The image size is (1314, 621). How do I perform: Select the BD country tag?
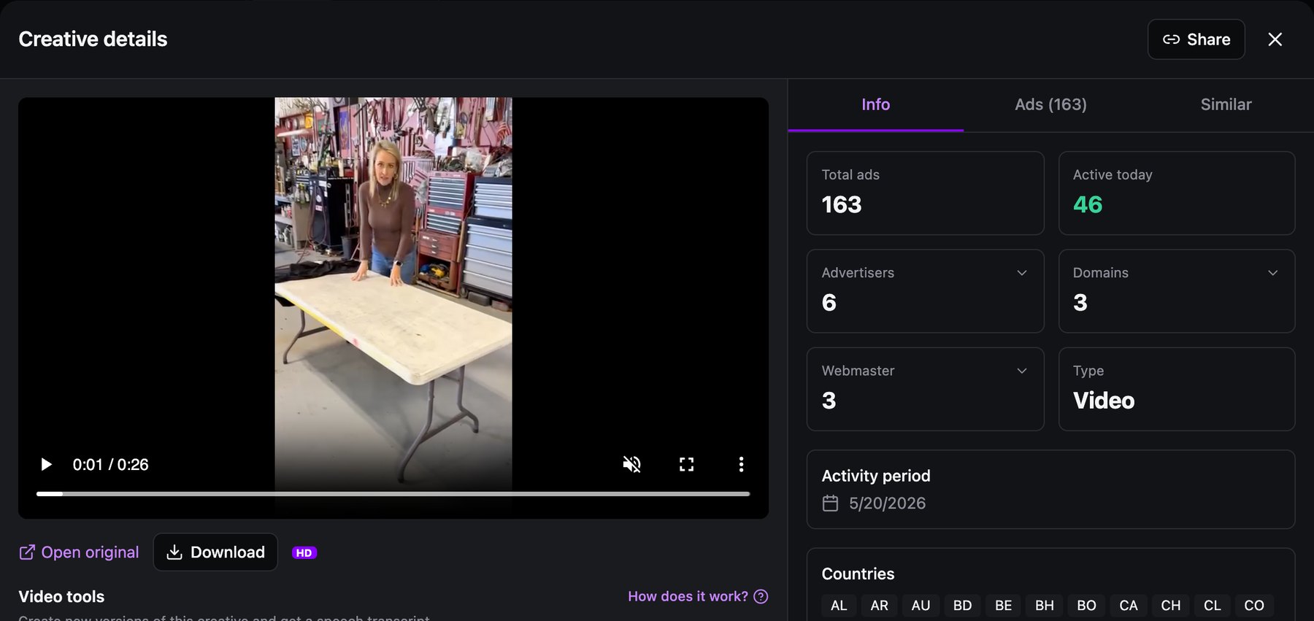pos(962,606)
